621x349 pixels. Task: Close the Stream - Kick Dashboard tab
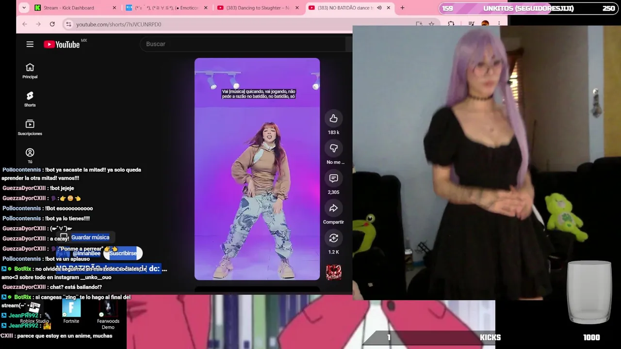114,8
